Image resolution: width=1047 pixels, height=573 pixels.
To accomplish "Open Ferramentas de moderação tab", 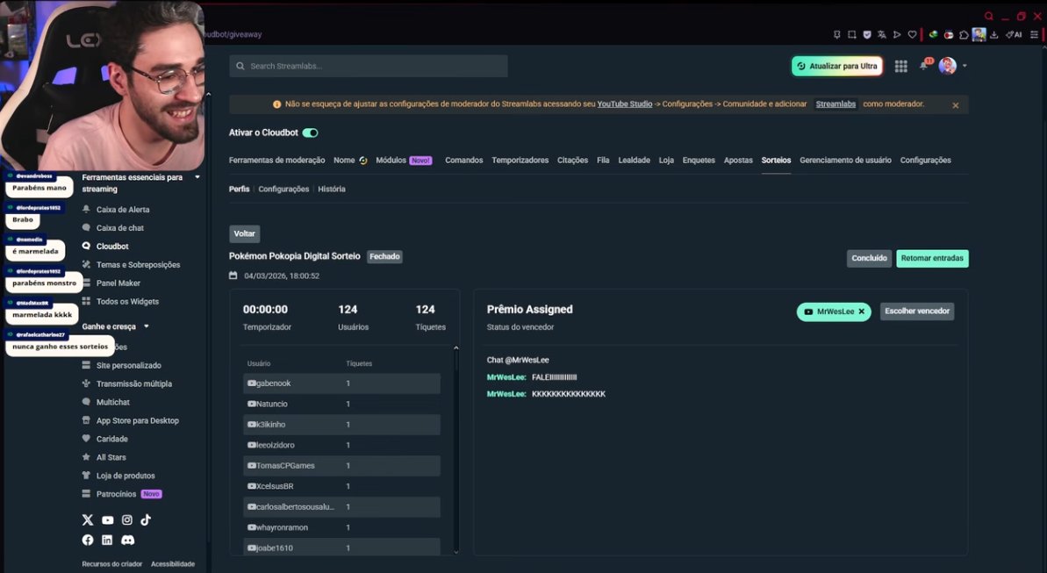I will pyautogui.click(x=277, y=161).
